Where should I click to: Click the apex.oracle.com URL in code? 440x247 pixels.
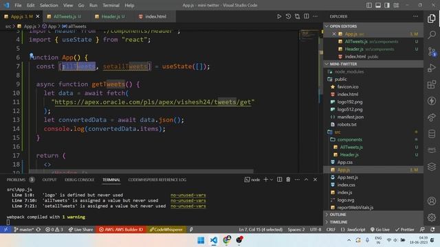point(153,102)
